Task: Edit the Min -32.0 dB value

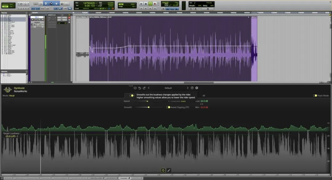Action: coord(204,107)
